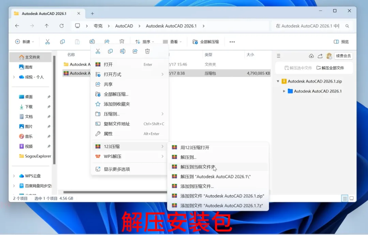
Task: Click the Delete icon atop the context menu
Action: pyautogui.click(x=147, y=51)
